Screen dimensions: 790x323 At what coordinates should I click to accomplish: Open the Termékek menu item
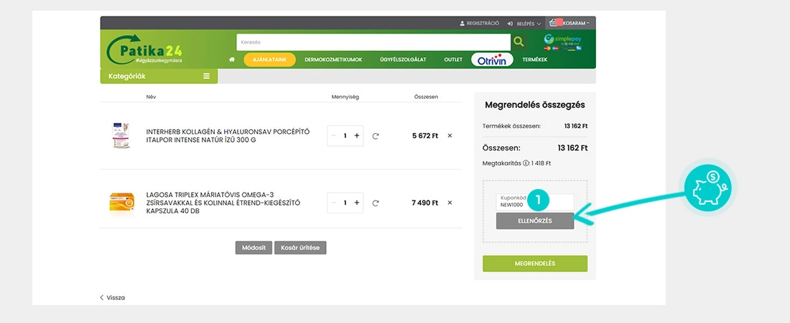pos(534,59)
